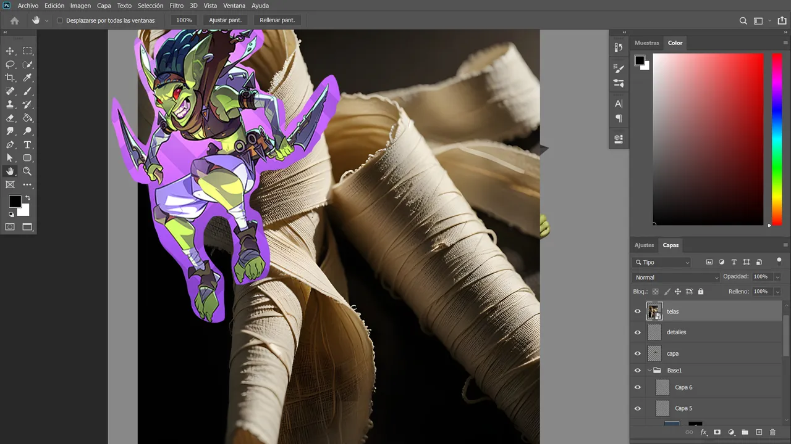Select the Crop tool
The width and height of the screenshot is (791, 444).
(10, 78)
